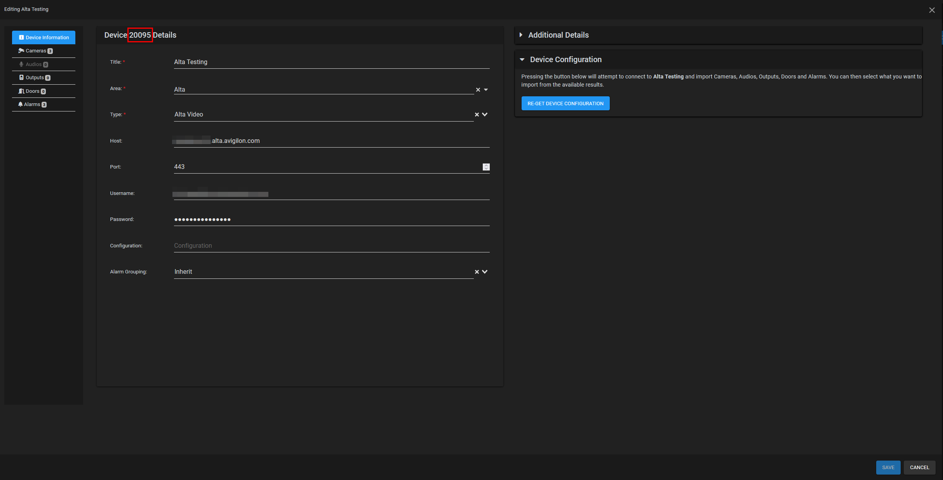
Task: Expand the Type dropdown chevron
Action: (485, 115)
